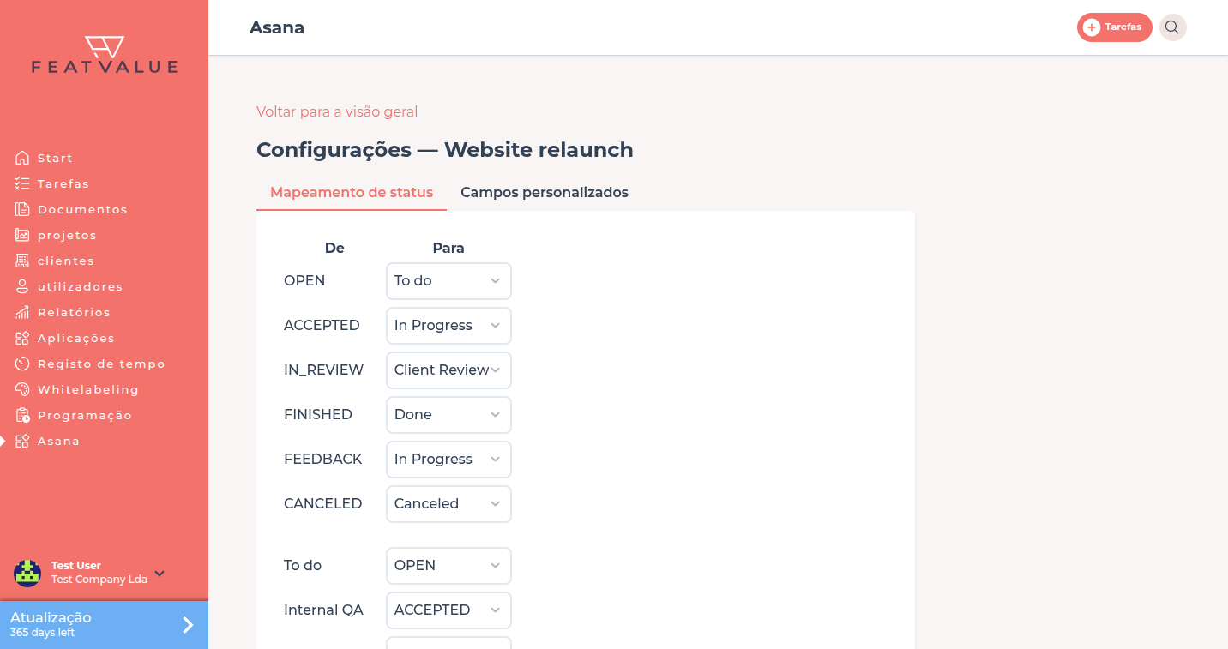
Task: Click the Registo de tempo clock icon
Action: pyautogui.click(x=22, y=364)
